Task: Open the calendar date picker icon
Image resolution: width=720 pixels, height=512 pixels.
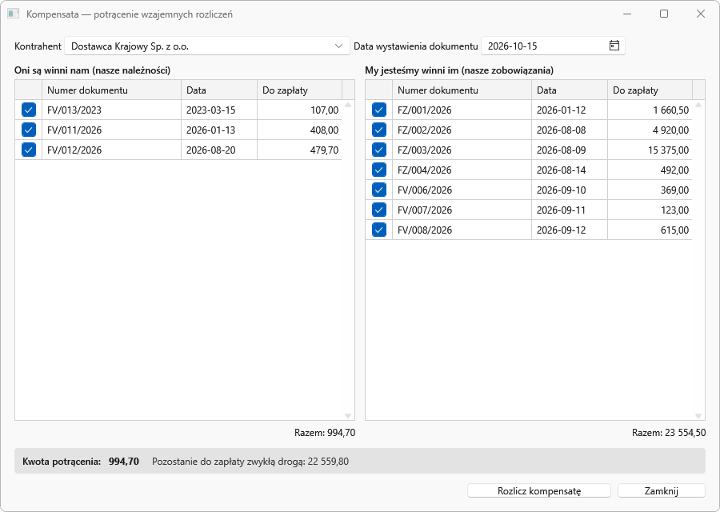Action: [614, 46]
